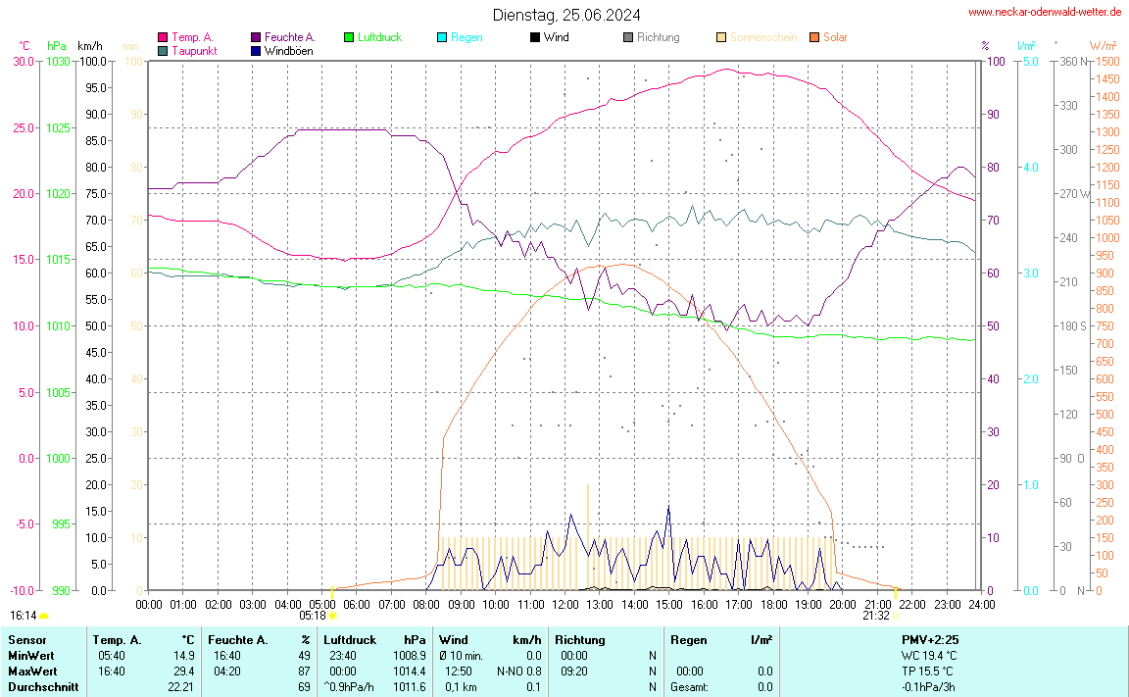Select the cyan Regen legend swatch
This screenshot has height=697, width=1129.
pos(442,37)
